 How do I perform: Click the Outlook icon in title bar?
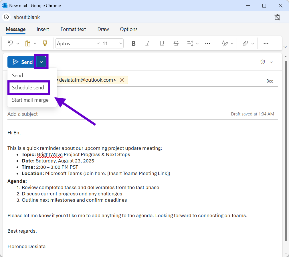tap(4, 5)
